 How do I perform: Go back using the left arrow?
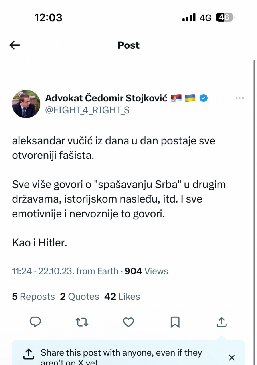click(14, 45)
